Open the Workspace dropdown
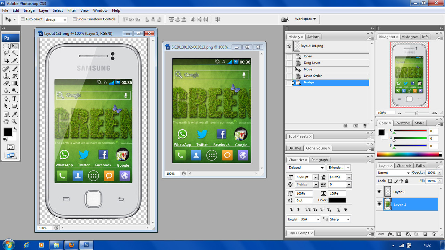445x250 pixels. [305, 19]
